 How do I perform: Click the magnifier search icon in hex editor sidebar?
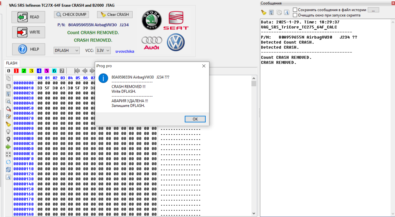(x=8, y=102)
